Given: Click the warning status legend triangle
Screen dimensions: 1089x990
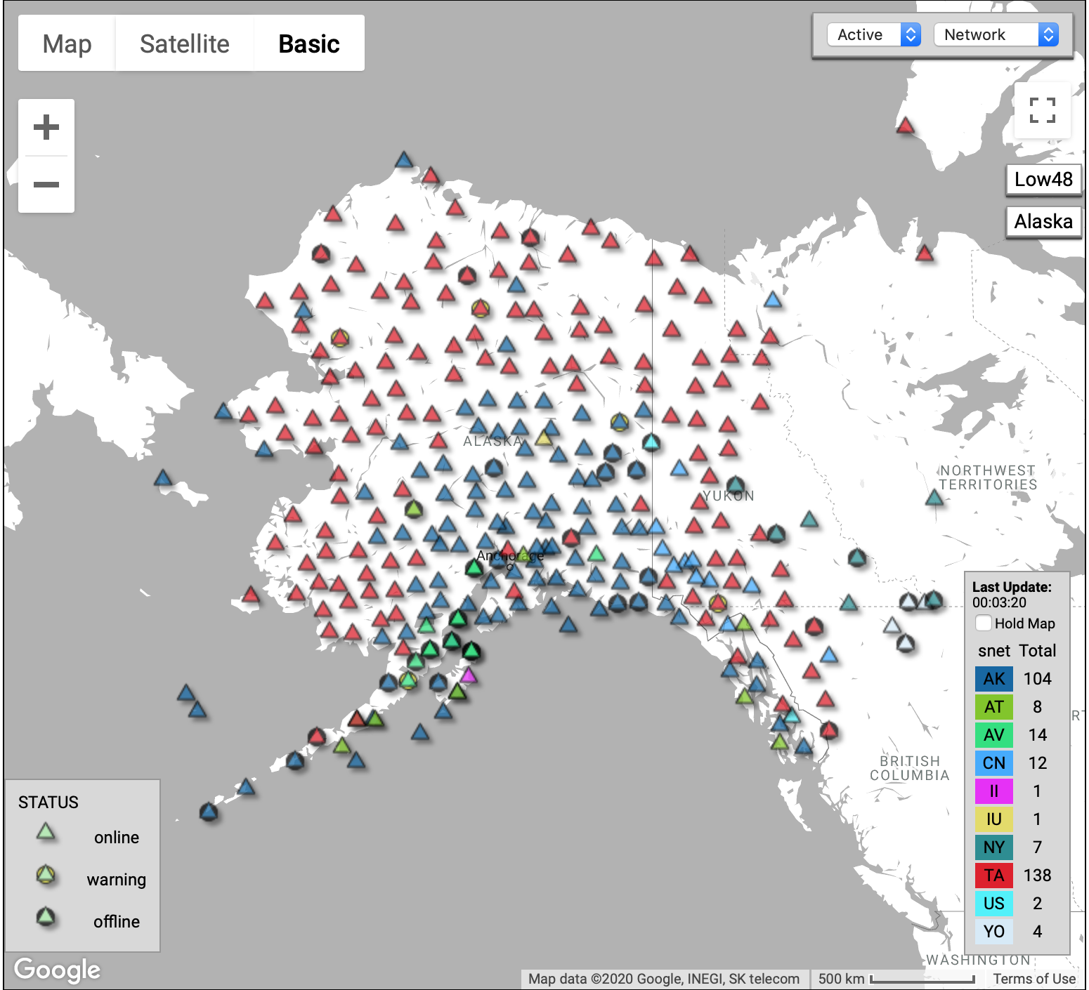Looking at the screenshot, I should coord(46,875).
